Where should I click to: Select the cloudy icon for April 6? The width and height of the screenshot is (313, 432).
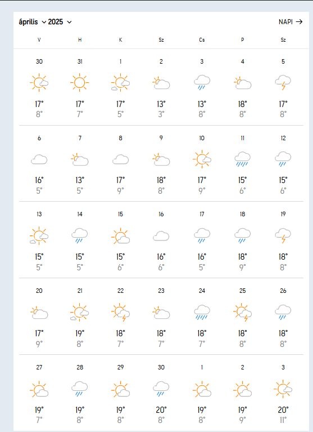tap(39, 159)
